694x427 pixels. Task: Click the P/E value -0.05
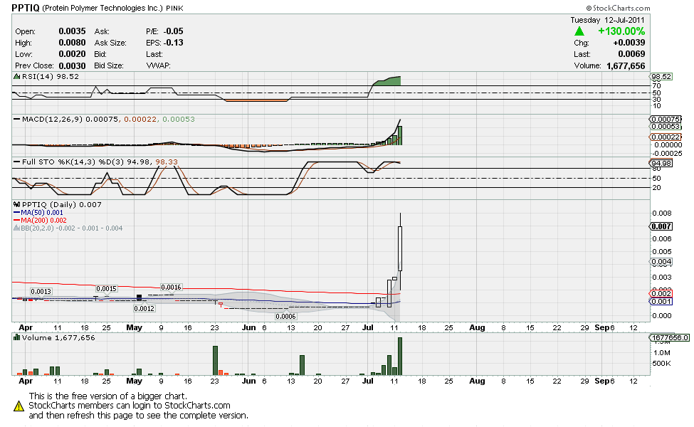click(x=173, y=31)
